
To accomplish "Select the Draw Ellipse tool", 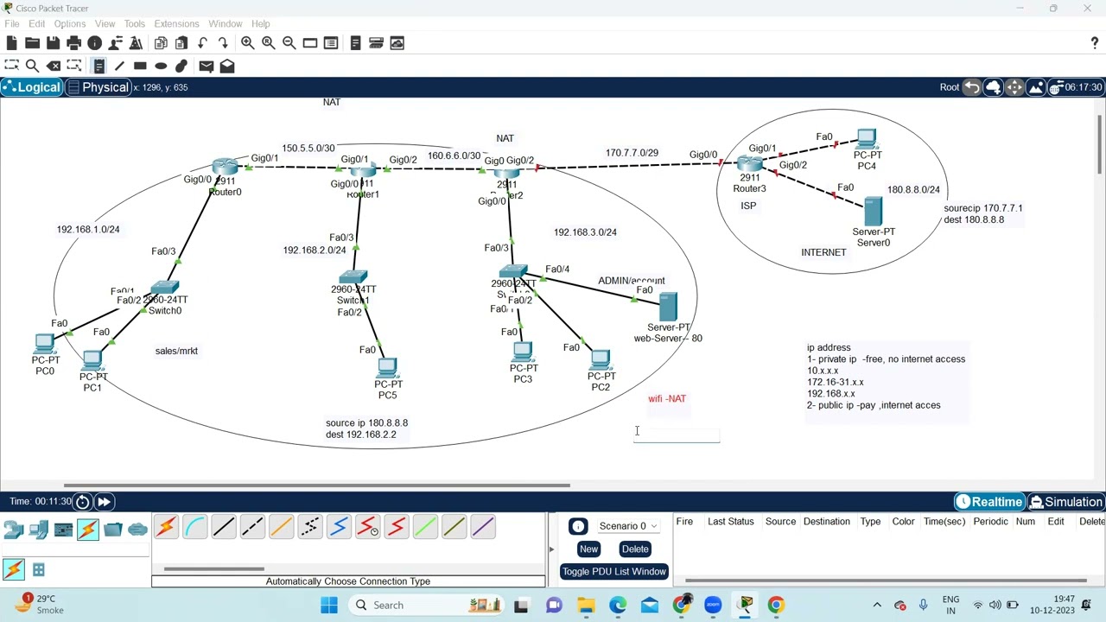I will 161,66.
